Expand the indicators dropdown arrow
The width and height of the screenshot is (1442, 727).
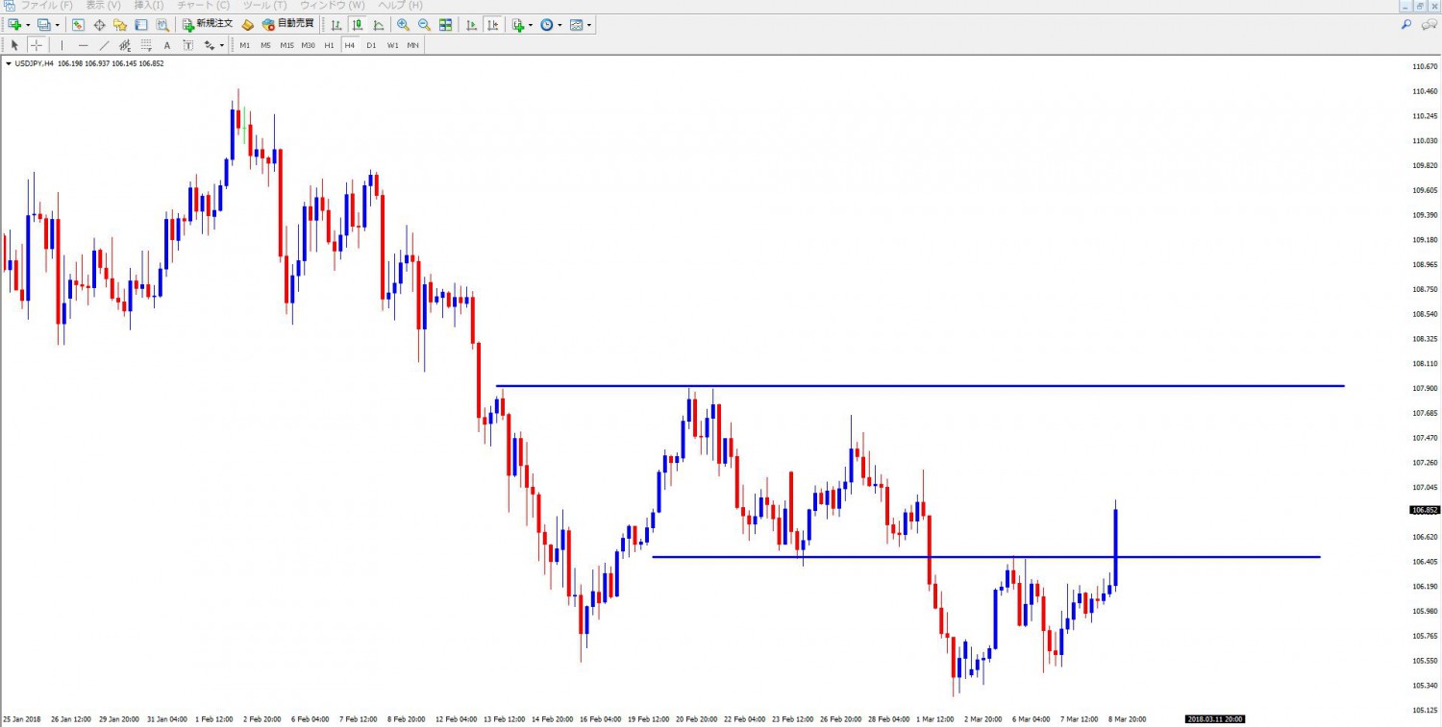531,25
